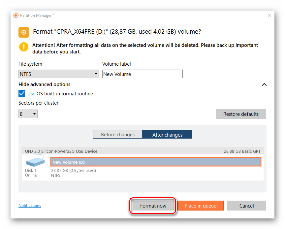Toggle Use OS built-in format routine
The height and width of the screenshot is (229, 285).
(22, 94)
